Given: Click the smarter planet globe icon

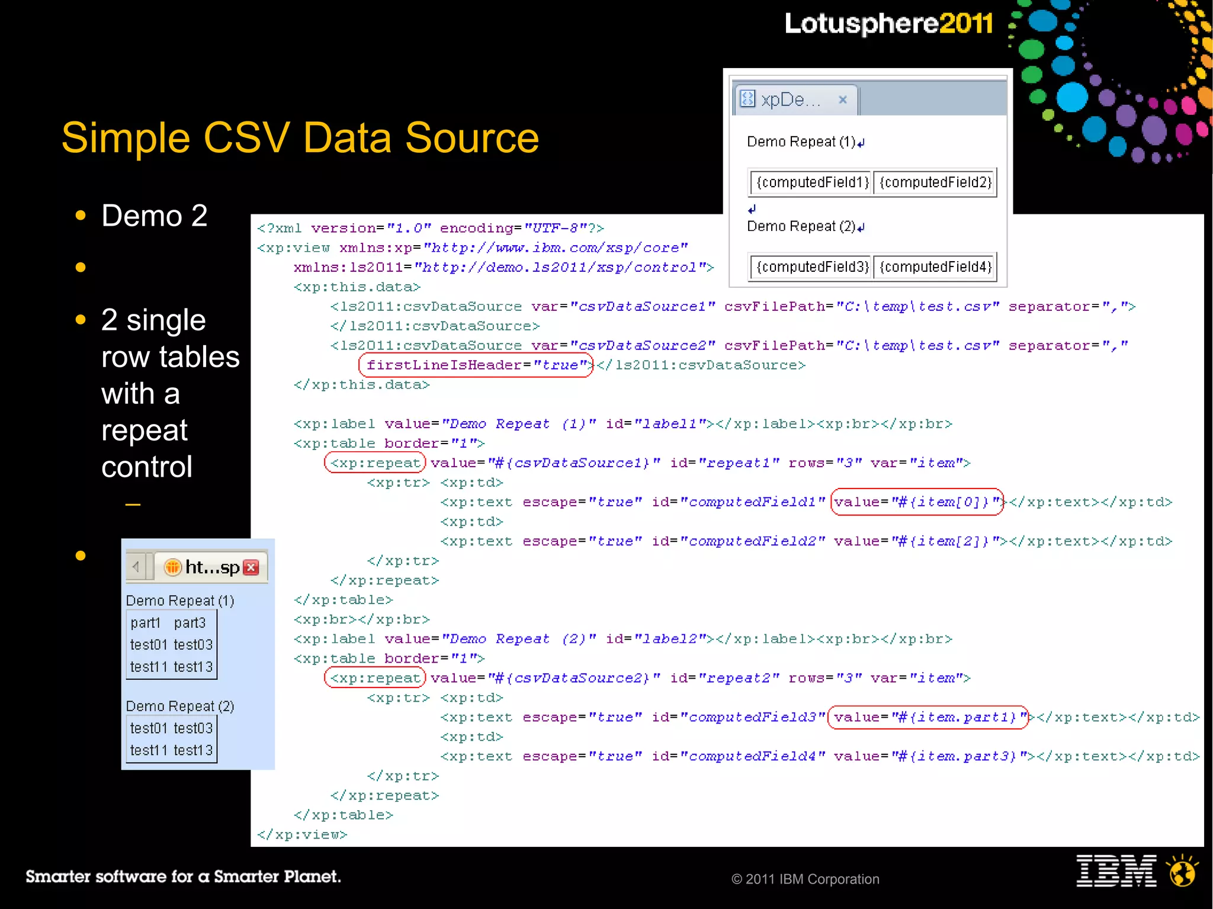Looking at the screenshot, I should 1183,870.
